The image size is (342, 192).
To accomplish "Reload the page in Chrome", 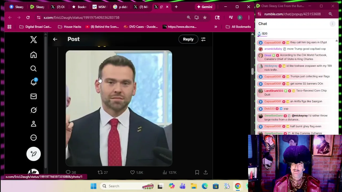I will pyautogui.click(x=28, y=17).
